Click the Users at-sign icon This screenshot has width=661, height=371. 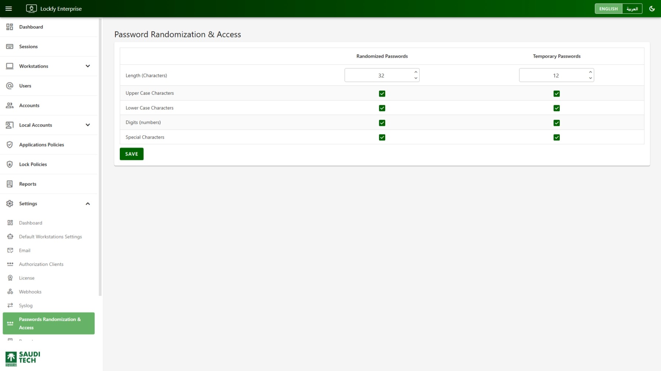pos(10,86)
